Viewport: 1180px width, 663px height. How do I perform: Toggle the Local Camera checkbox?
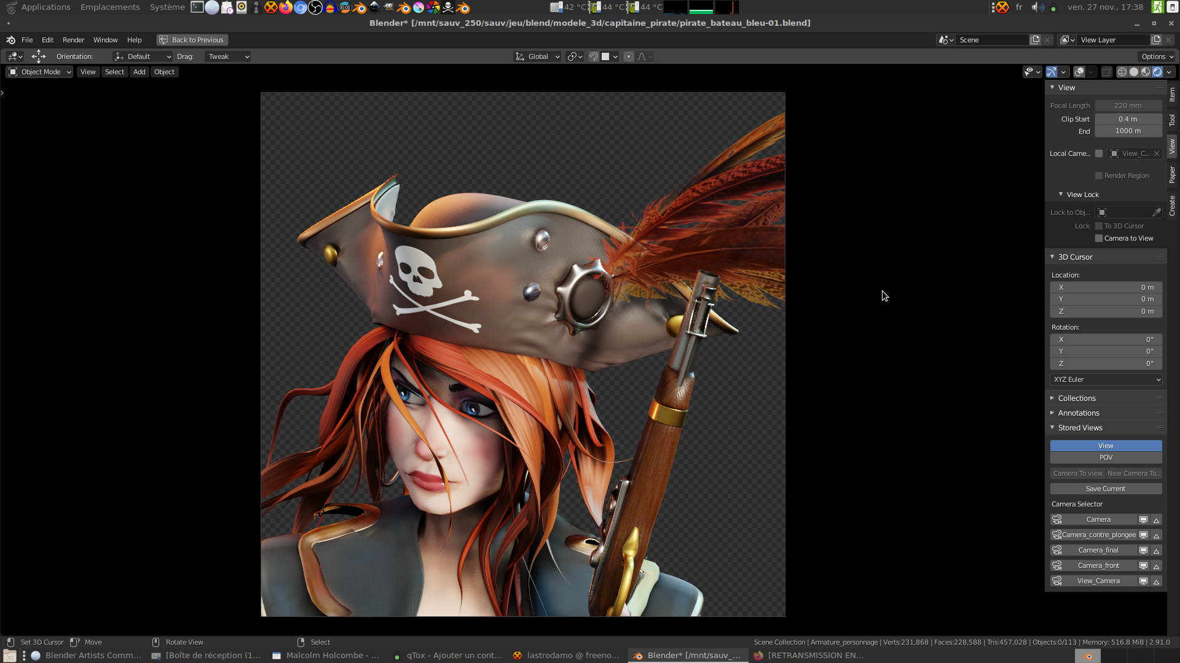[x=1099, y=153]
